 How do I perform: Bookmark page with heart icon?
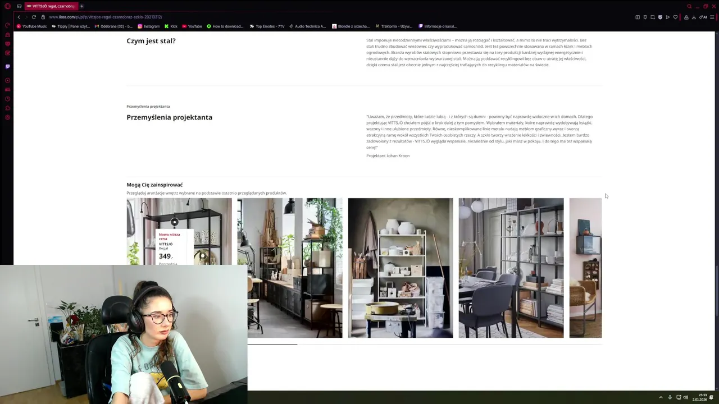675,17
